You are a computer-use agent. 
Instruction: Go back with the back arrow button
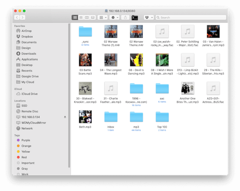click(17, 17)
